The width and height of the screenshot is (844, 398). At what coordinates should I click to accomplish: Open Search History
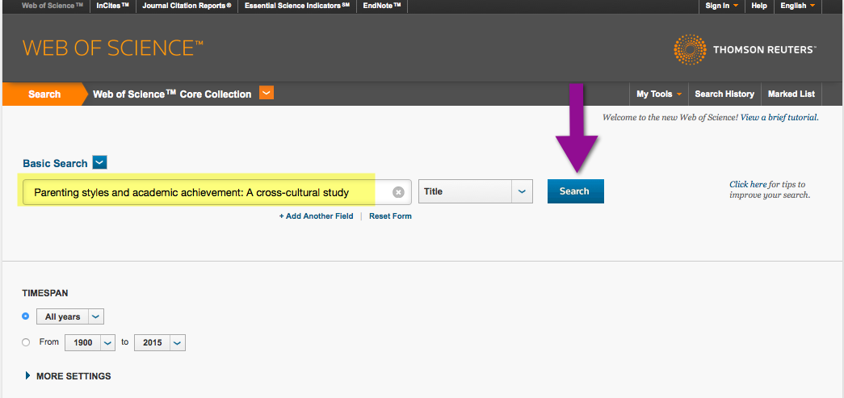[x=724, y=94]
